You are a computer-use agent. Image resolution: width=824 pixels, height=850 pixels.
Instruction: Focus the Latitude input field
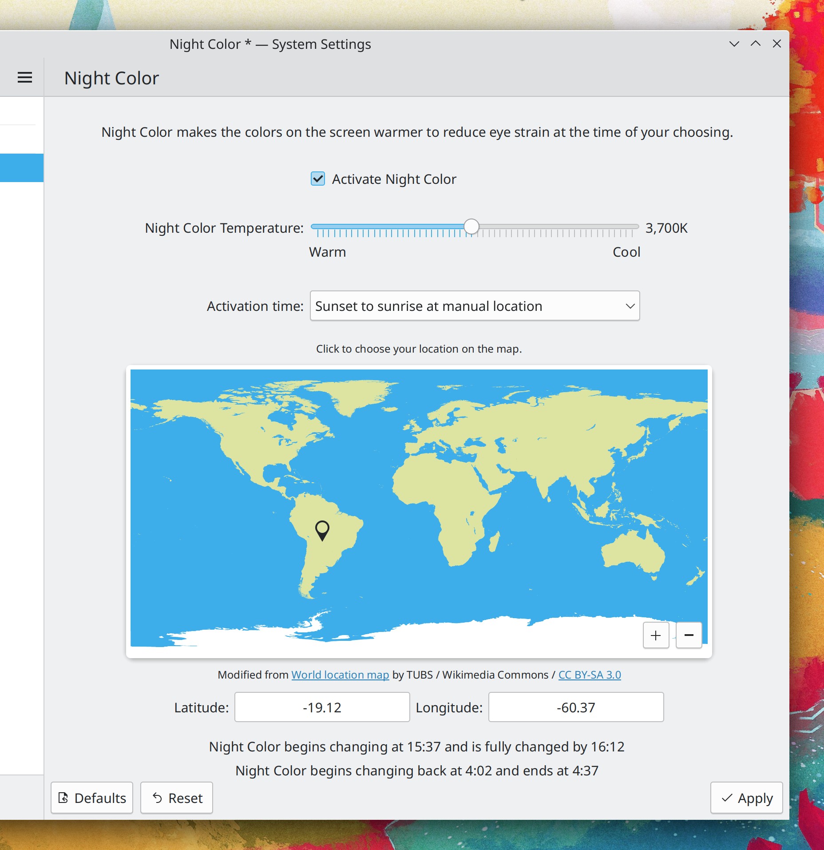(x=322, y=707)
